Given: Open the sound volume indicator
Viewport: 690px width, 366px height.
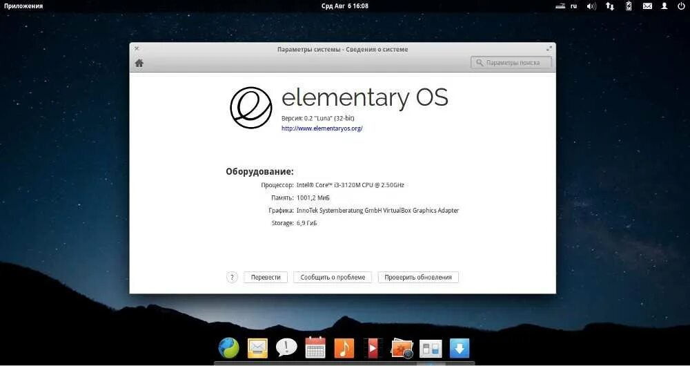Looking at the screenshot, I should [x=591, y=6].
